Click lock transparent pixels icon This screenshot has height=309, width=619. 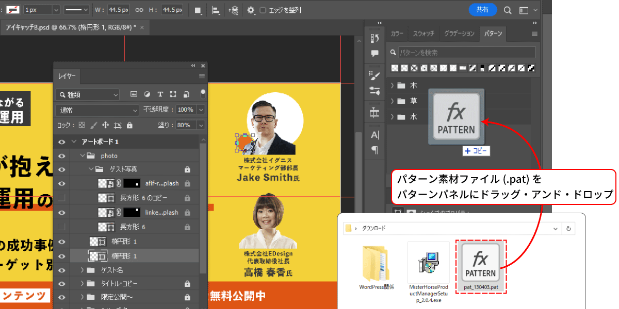tap(82, 125)
